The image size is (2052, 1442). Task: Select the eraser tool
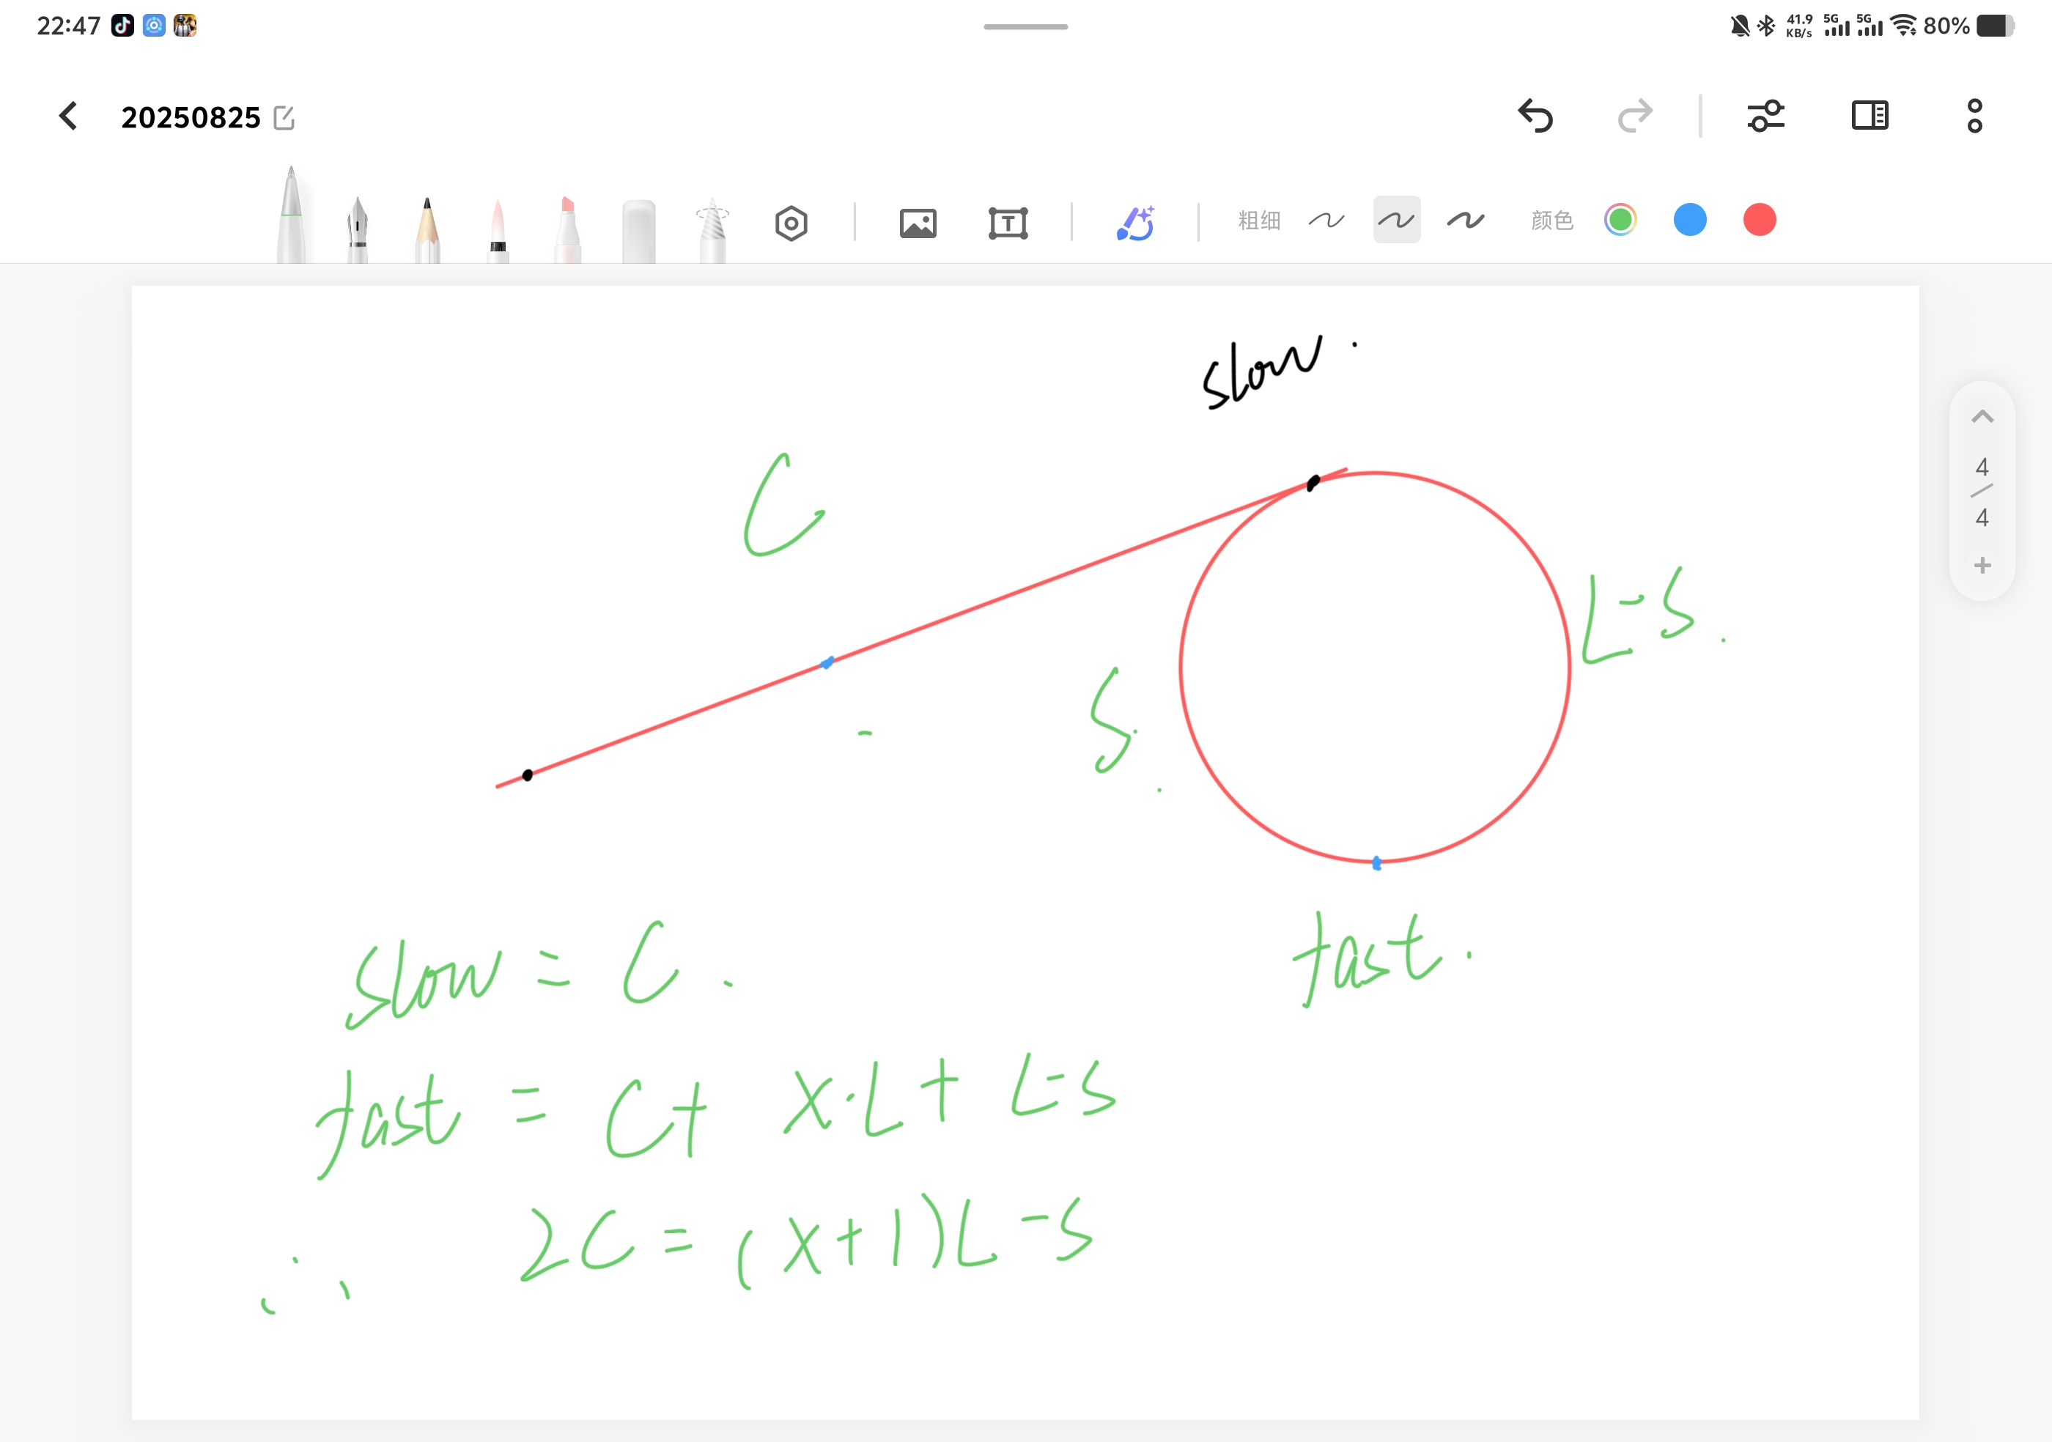click(638, 231)
